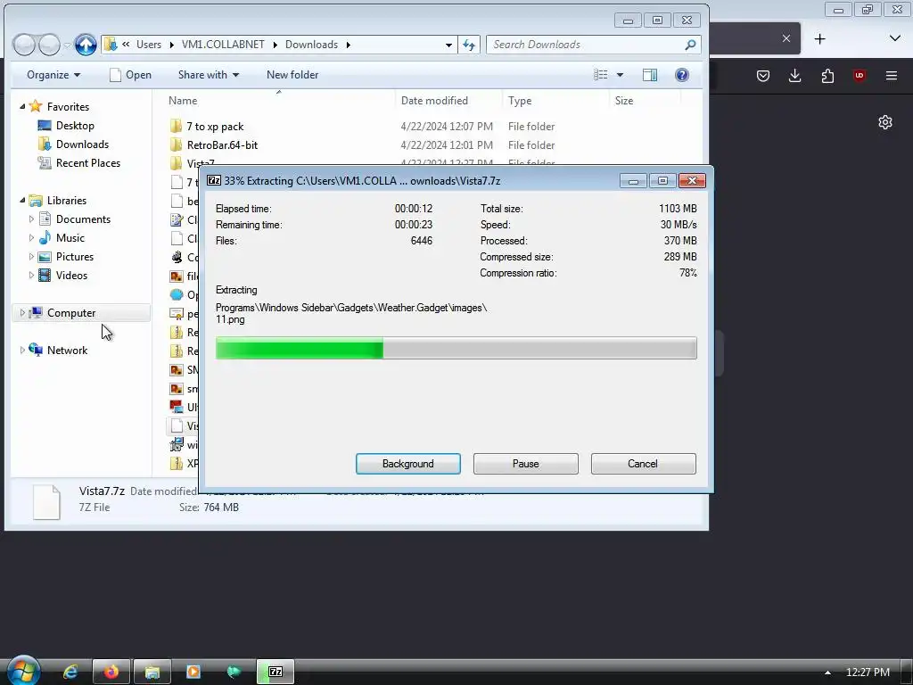The width and height of the screenshot is (913, 685).
Task: Toggle the preview pane icon
Action: point(650,75)
